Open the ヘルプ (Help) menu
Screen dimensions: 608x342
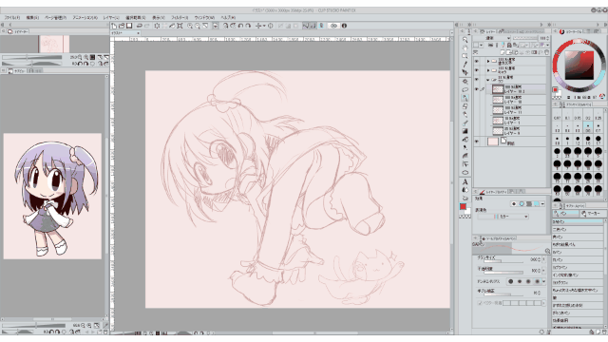[228, 17]
